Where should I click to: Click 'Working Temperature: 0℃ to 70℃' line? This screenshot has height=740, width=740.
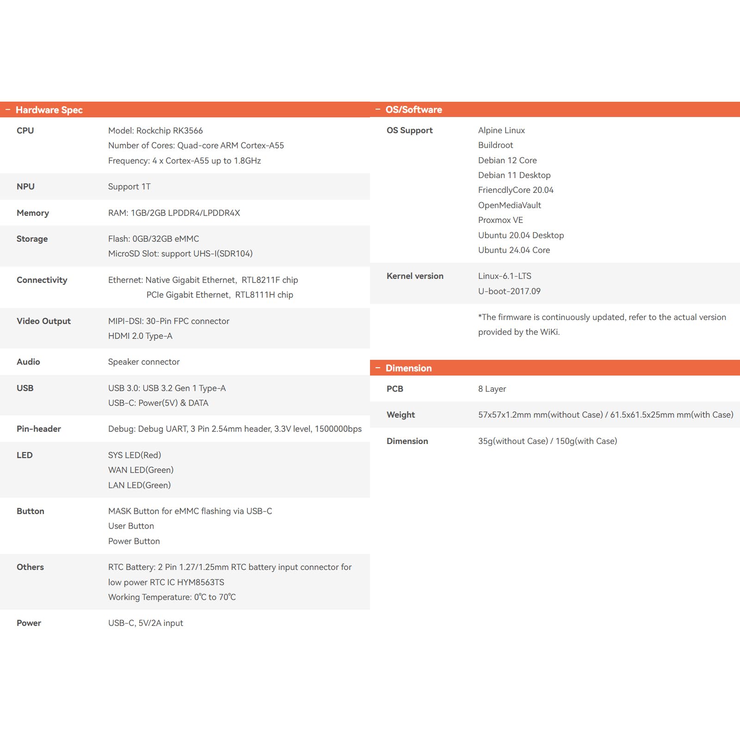point(172,597)
